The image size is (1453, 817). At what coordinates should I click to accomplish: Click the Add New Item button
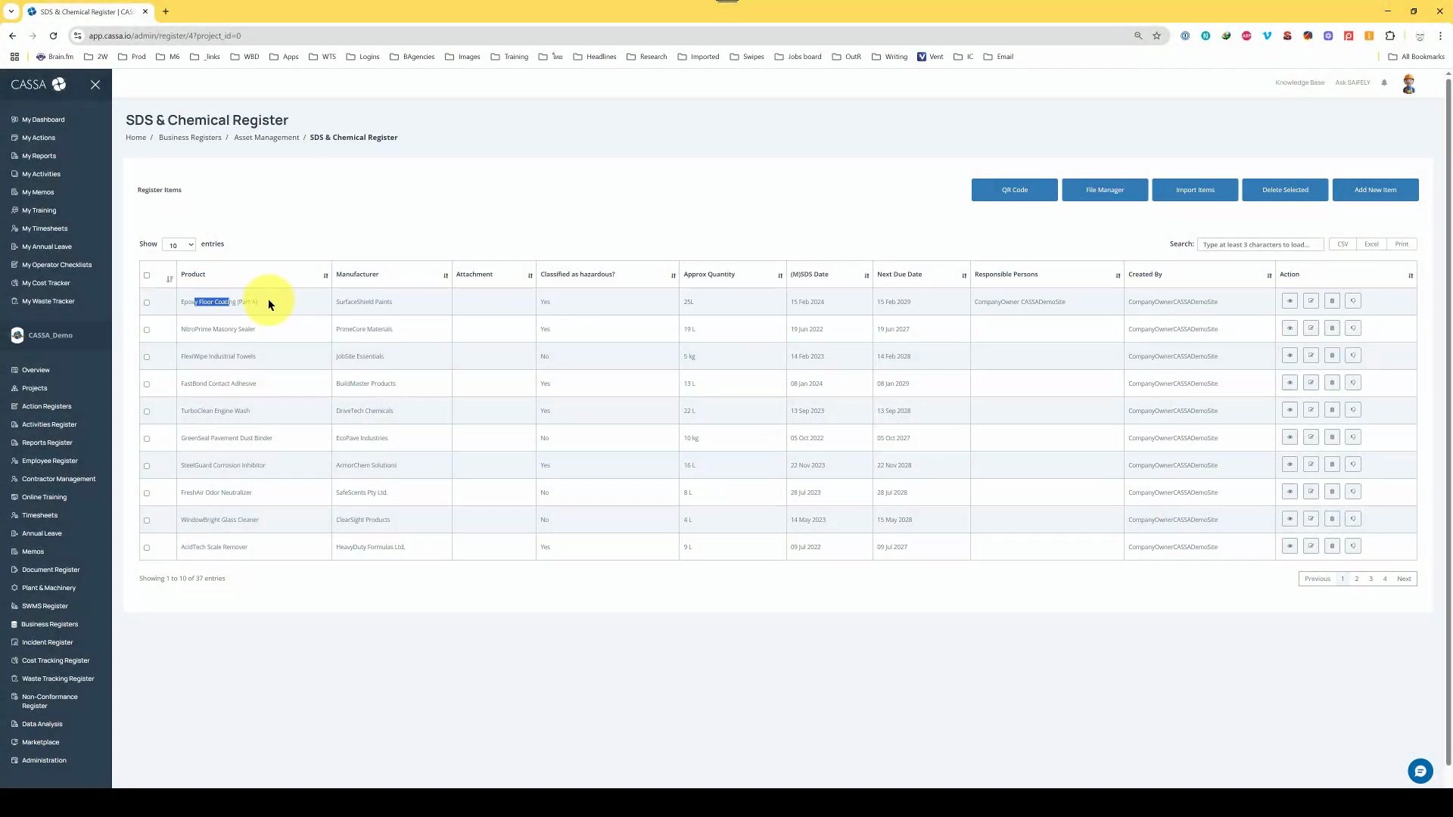[x=1374, y=190]
